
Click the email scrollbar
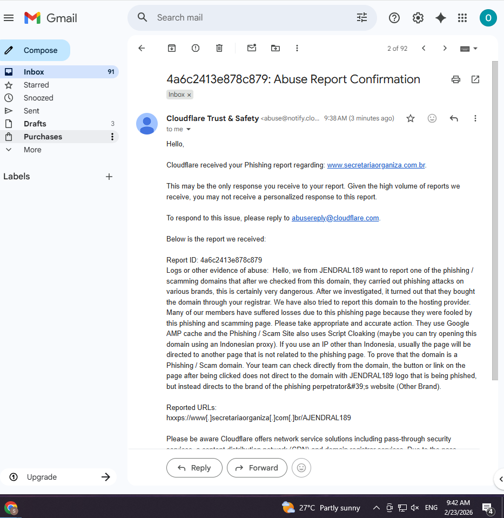click(495, 221)
